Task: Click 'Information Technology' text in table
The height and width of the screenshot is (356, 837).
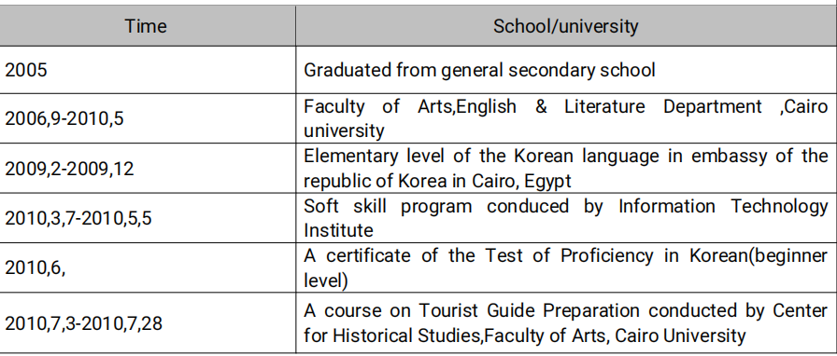Action: pos(723,206)
